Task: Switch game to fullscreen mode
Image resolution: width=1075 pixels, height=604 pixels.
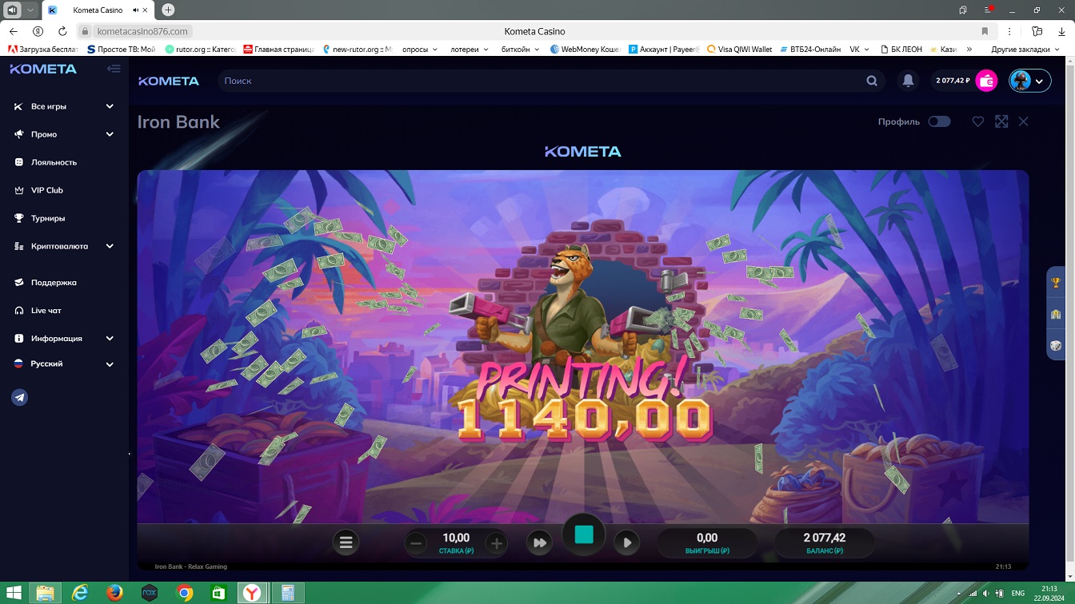Action: (x=1001, y=121)
